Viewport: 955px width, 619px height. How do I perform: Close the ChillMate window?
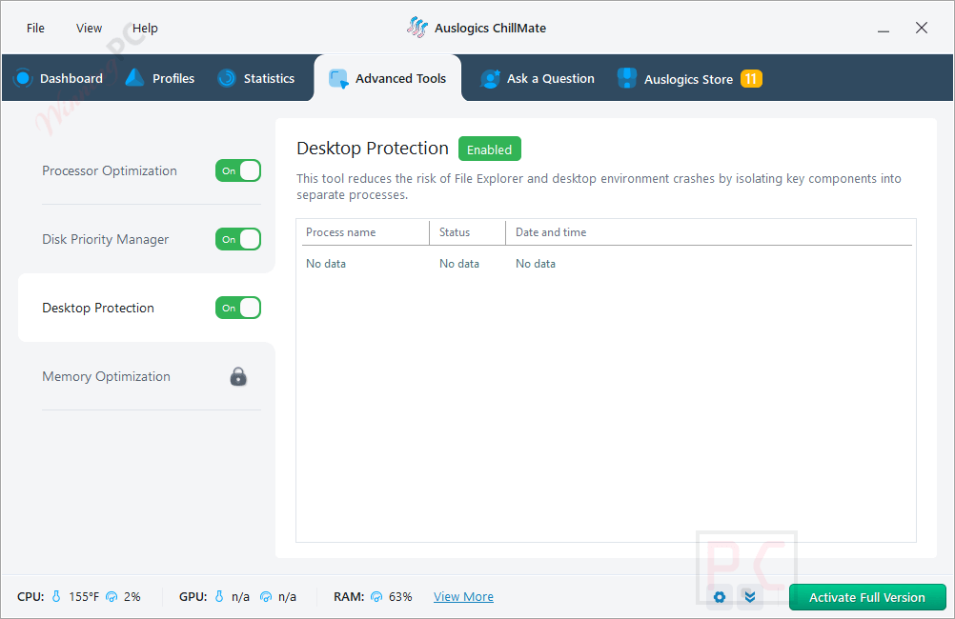(922, 28)
